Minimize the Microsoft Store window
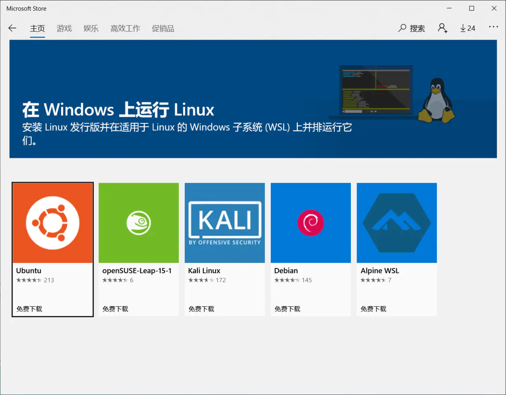This screenshot has width=506, height=395. (x=449, y=8)
